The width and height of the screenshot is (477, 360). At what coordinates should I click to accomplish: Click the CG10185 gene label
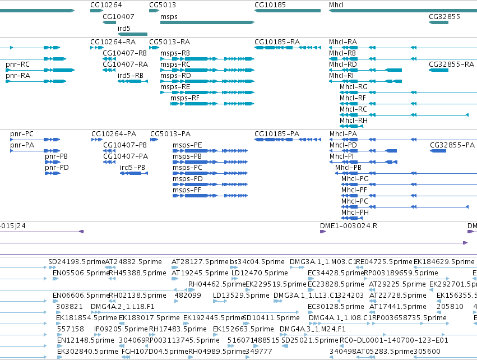pos(270,5)
